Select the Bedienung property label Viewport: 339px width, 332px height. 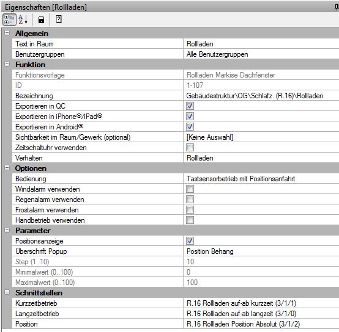click(x=31, y=178)
